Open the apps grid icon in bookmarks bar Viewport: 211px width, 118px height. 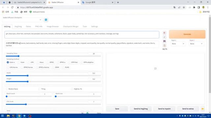coord(3,12)
